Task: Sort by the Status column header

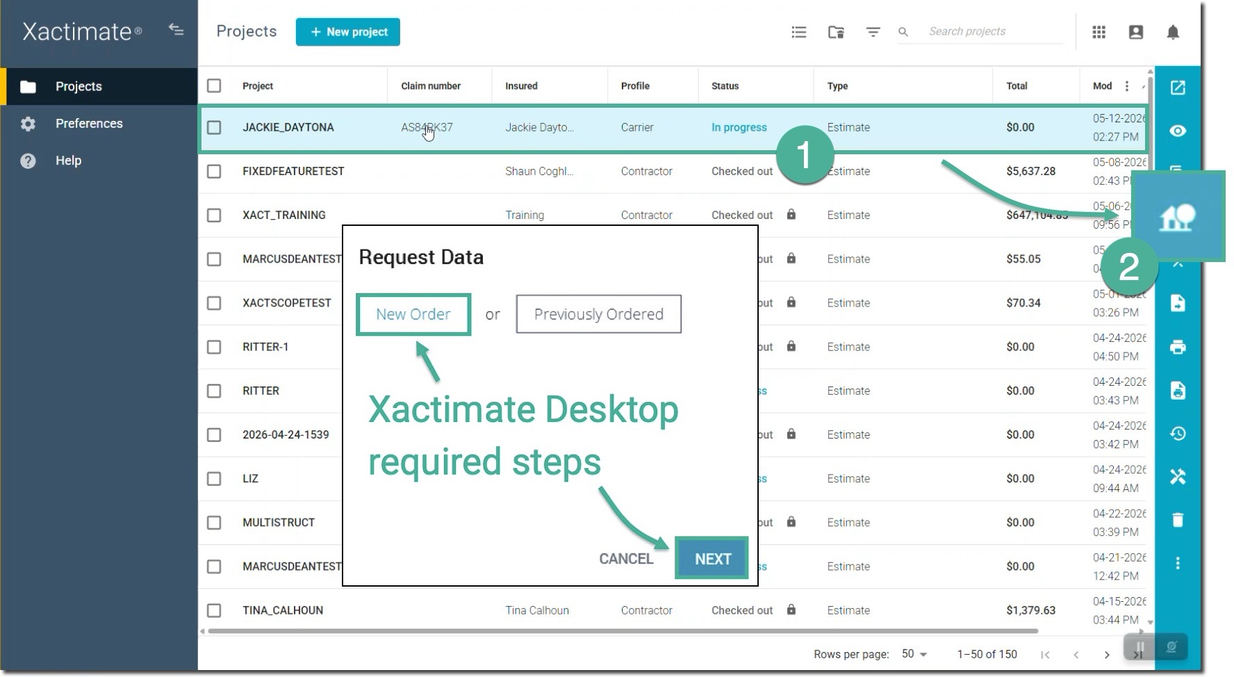Action: (725, 86)
